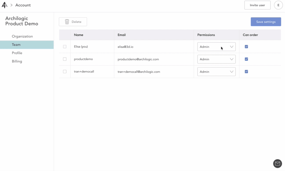Click the Account breadcrumb
Screen dimensions: 285x171
click(x=23, y=5)
